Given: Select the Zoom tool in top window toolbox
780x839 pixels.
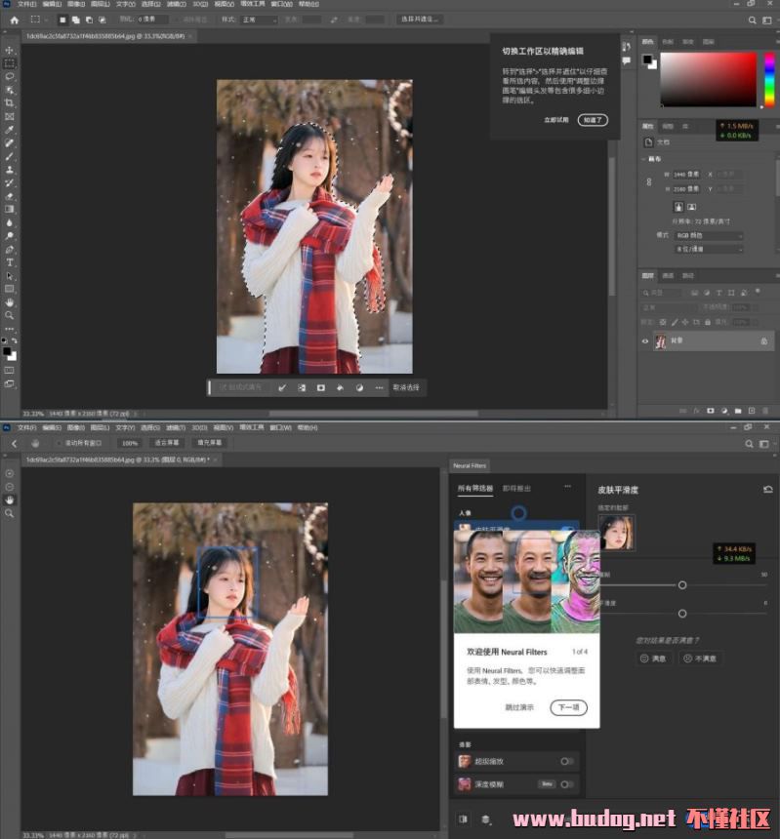Looking at the screenshot, I should (10, 316).
